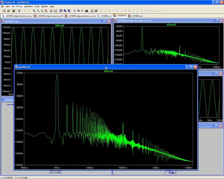Open the Simulation menu

pos(28,6)
